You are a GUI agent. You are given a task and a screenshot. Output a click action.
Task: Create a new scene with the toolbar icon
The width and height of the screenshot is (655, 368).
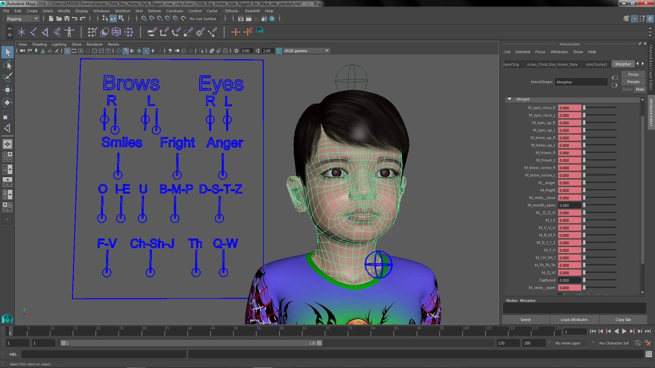(x=51, y=18)
